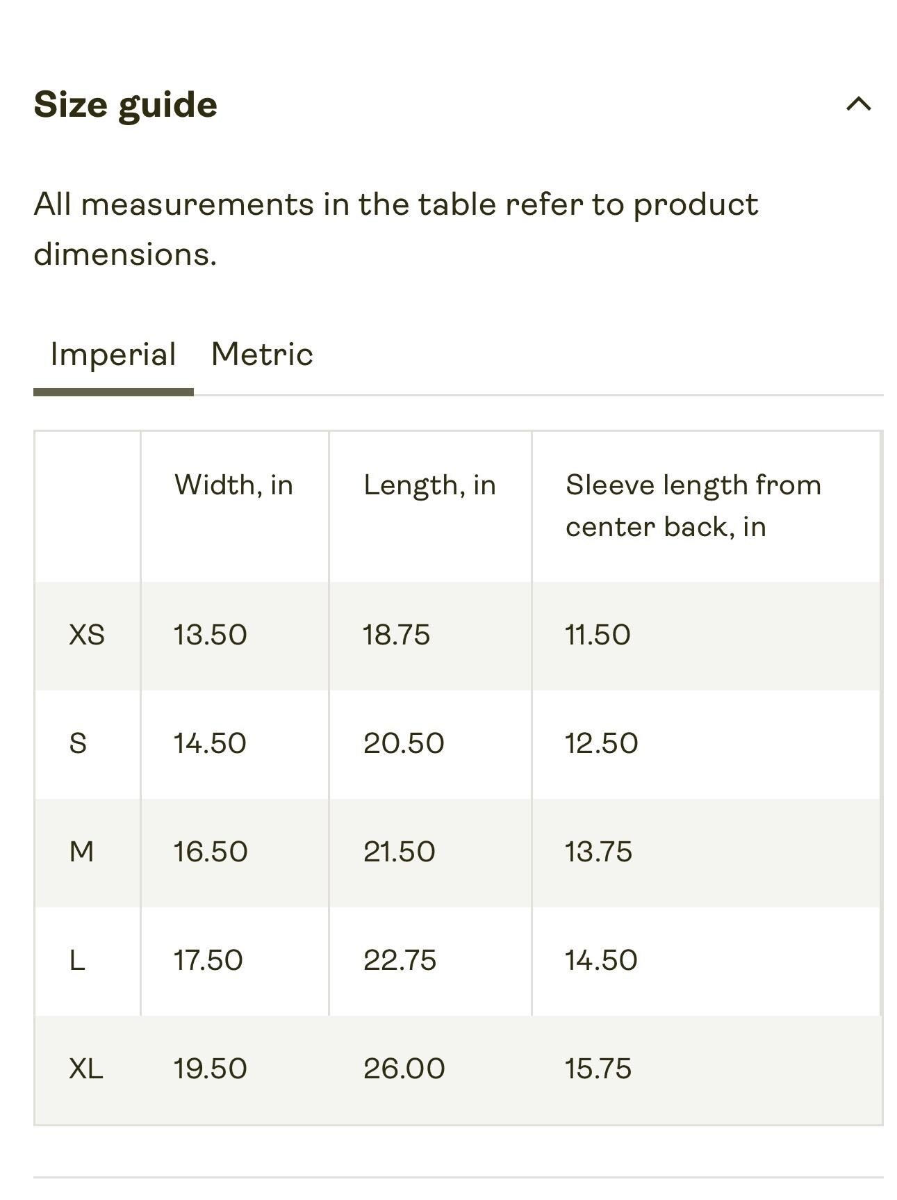Select the M size row label

click(x=81, y=852)
